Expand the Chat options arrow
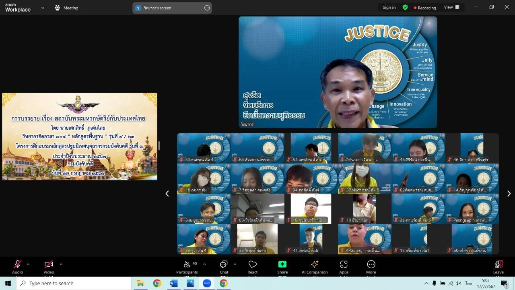 (235, 264)
